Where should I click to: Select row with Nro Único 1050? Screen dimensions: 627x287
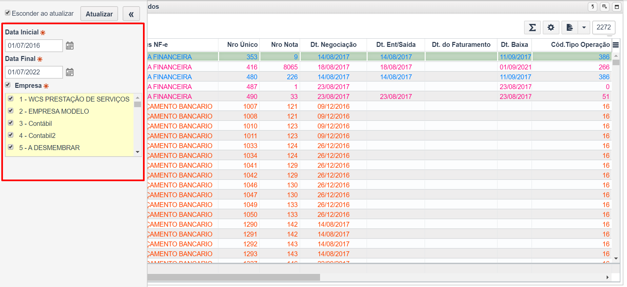pyautogui.click(x=379, y=215)
